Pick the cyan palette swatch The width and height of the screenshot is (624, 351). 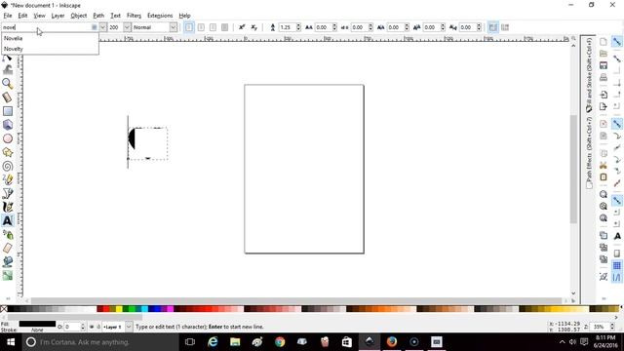(144, 309)
